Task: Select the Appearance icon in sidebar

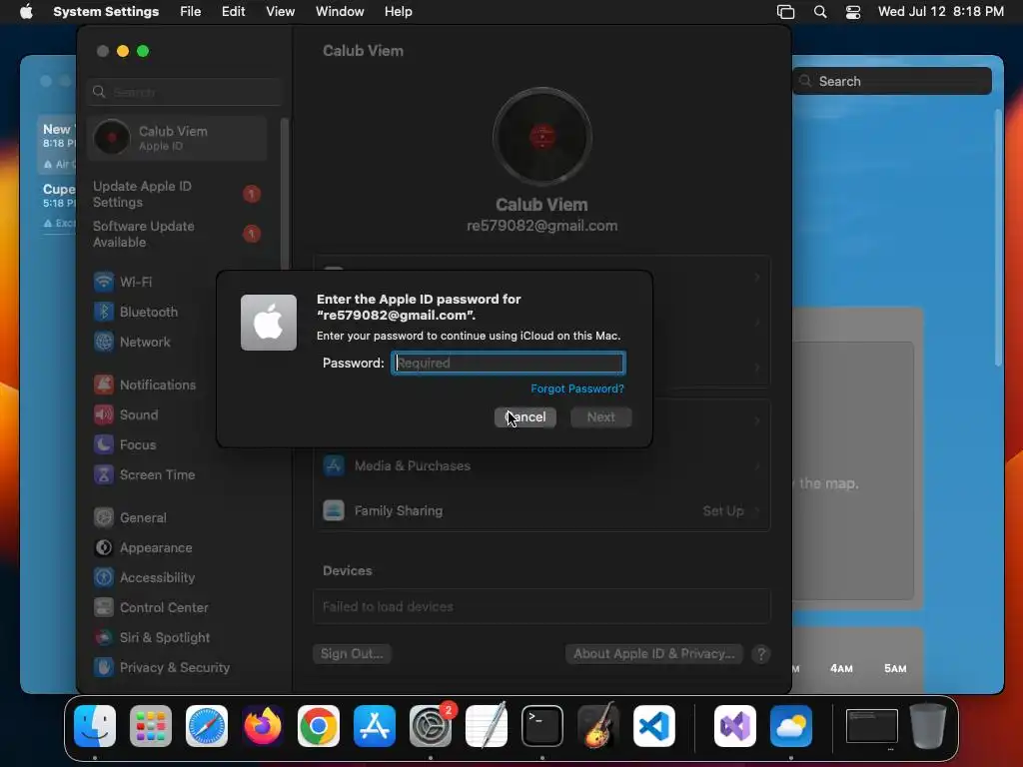Action: [x=103, y=548]
